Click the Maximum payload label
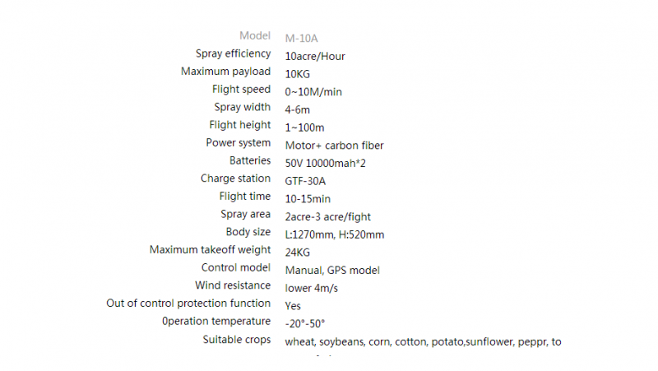This screenshot has width=658, height=371. click(x=225, y=72)
